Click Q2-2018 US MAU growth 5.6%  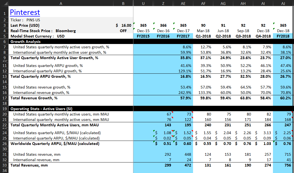pyautogui.click(x=223, y=47)
